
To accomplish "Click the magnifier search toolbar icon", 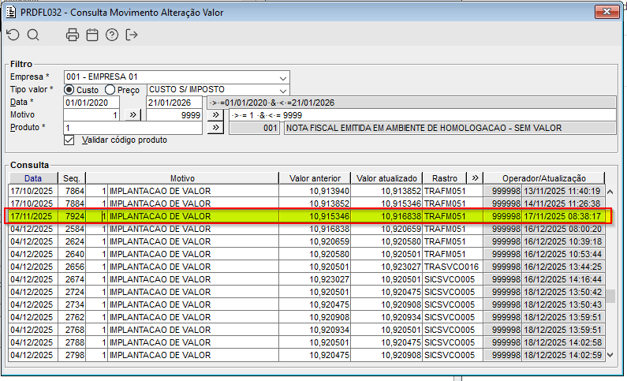I will [x=33, y=35].
